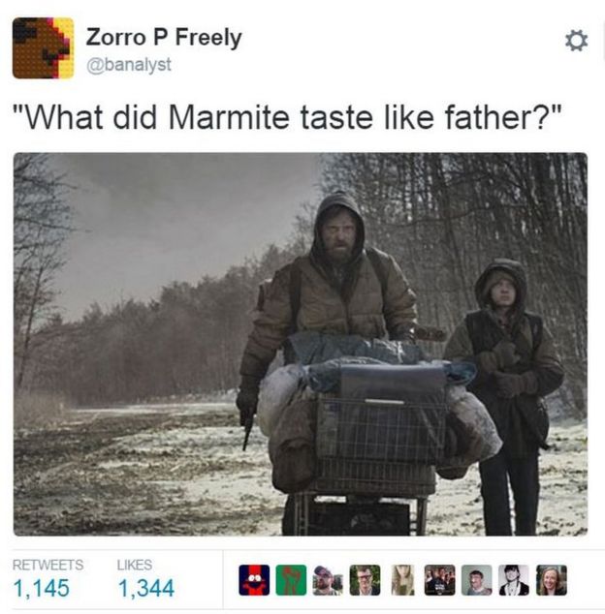Screen dimensions: 605x614
Task: Open dark group photo liker avatar
Action: point(439,580)
